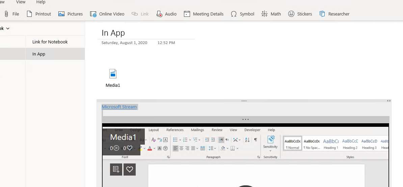The height and width of the screenshot is (187, 403).
Task: Click the Numbering list icon
Action: pyautogui.click(x=185, y=140)
